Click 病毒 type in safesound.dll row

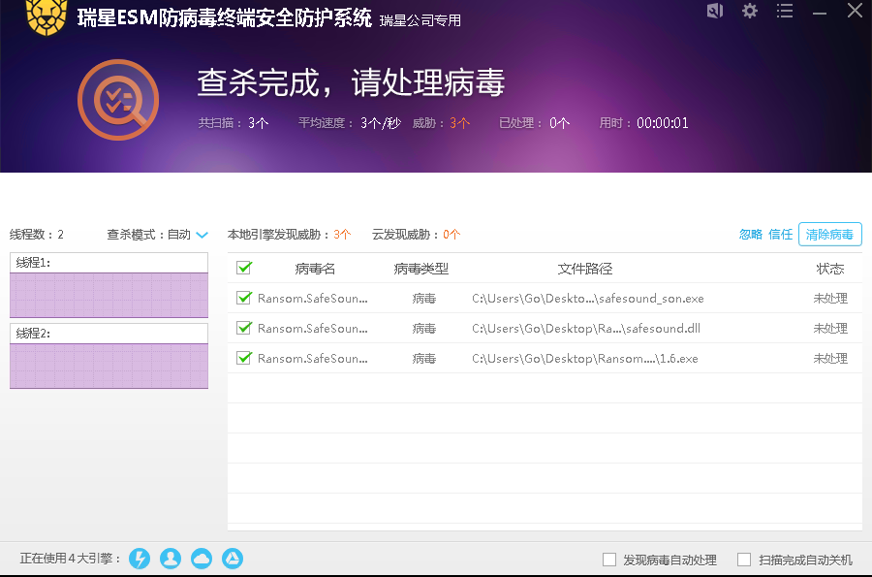(423, 329)
